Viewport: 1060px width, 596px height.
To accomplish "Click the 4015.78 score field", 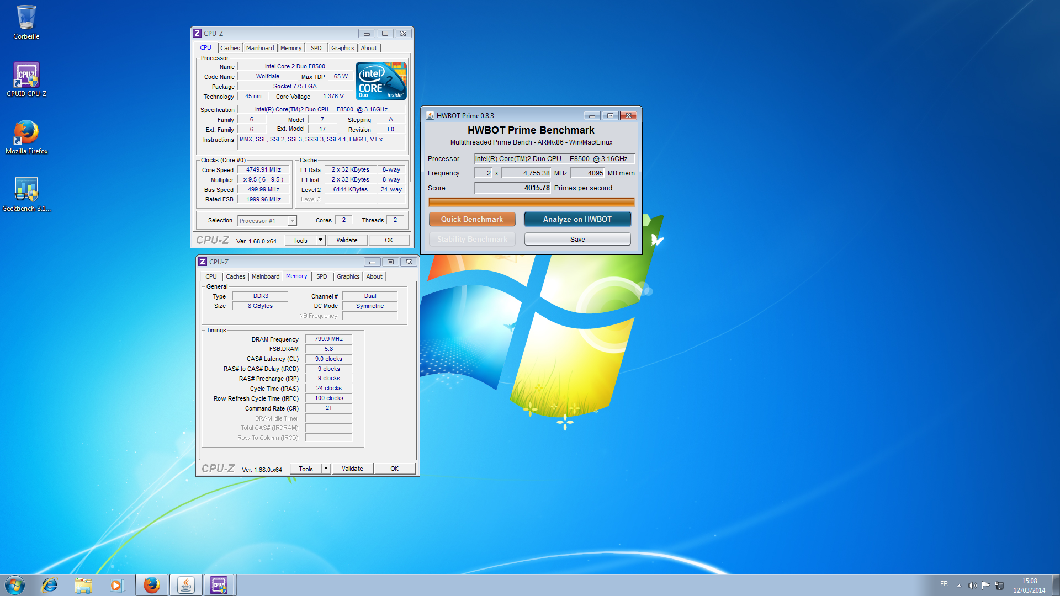I will click(x=513, y=188).
